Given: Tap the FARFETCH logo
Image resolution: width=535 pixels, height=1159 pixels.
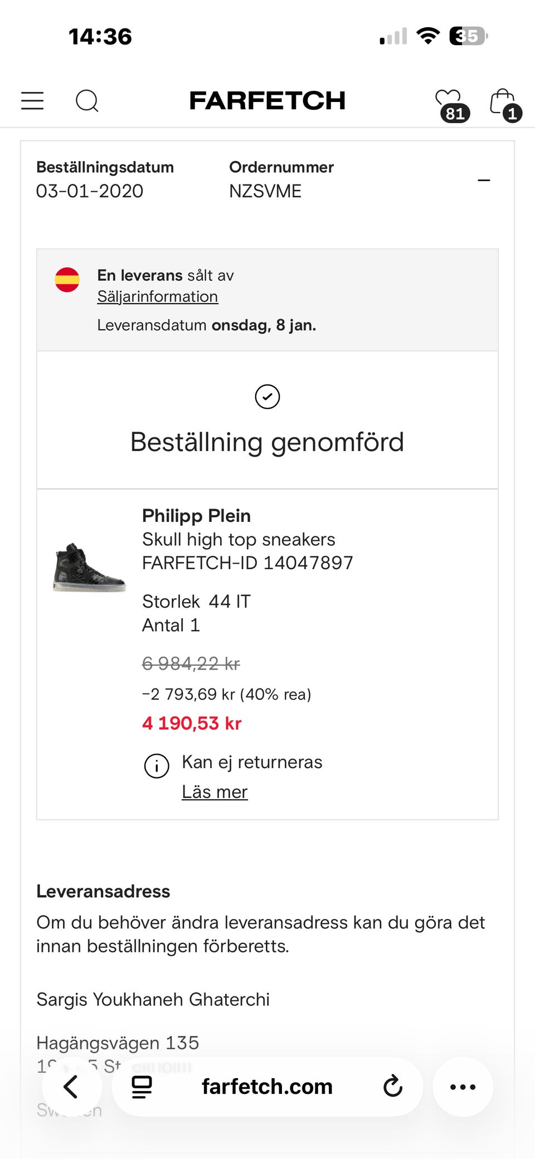Looking at the screenshot, I should pyautogui.click(x=267, y=101).
